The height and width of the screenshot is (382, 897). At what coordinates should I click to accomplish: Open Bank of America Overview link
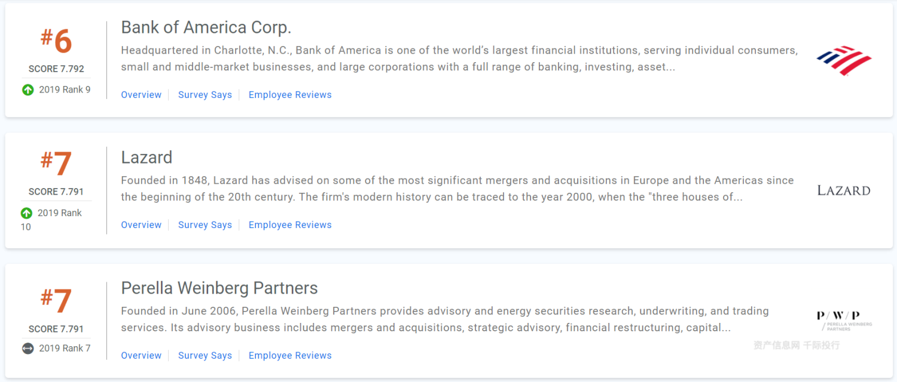point(141,95)
